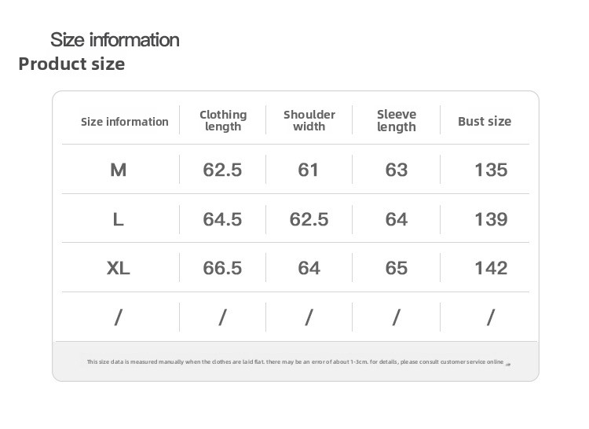Click bust size value 139

(x=491, y=219)
